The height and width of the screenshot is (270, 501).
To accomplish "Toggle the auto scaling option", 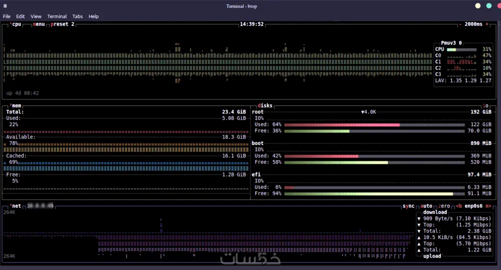I will coord(426,206).
